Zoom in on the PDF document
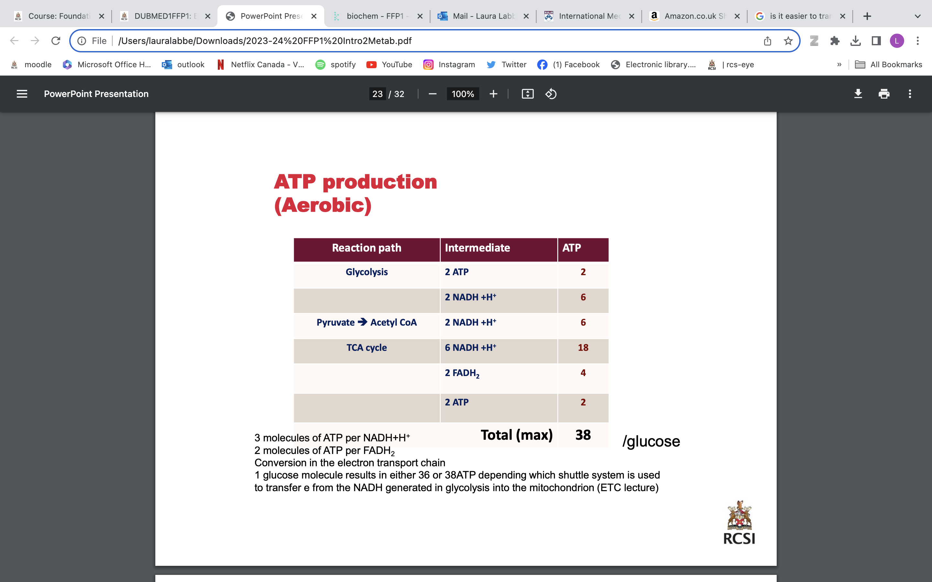Viewport: 932px width, 582px height. click(x=493, y=93)
